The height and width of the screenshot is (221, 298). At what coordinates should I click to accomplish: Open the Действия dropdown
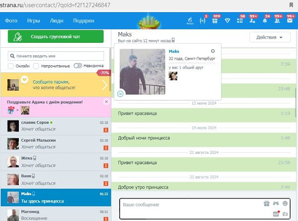[270, 37]
